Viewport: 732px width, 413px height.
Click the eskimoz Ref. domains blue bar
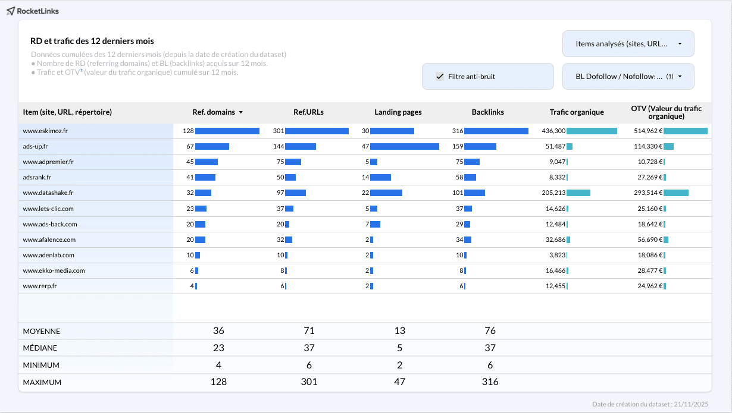227,131
